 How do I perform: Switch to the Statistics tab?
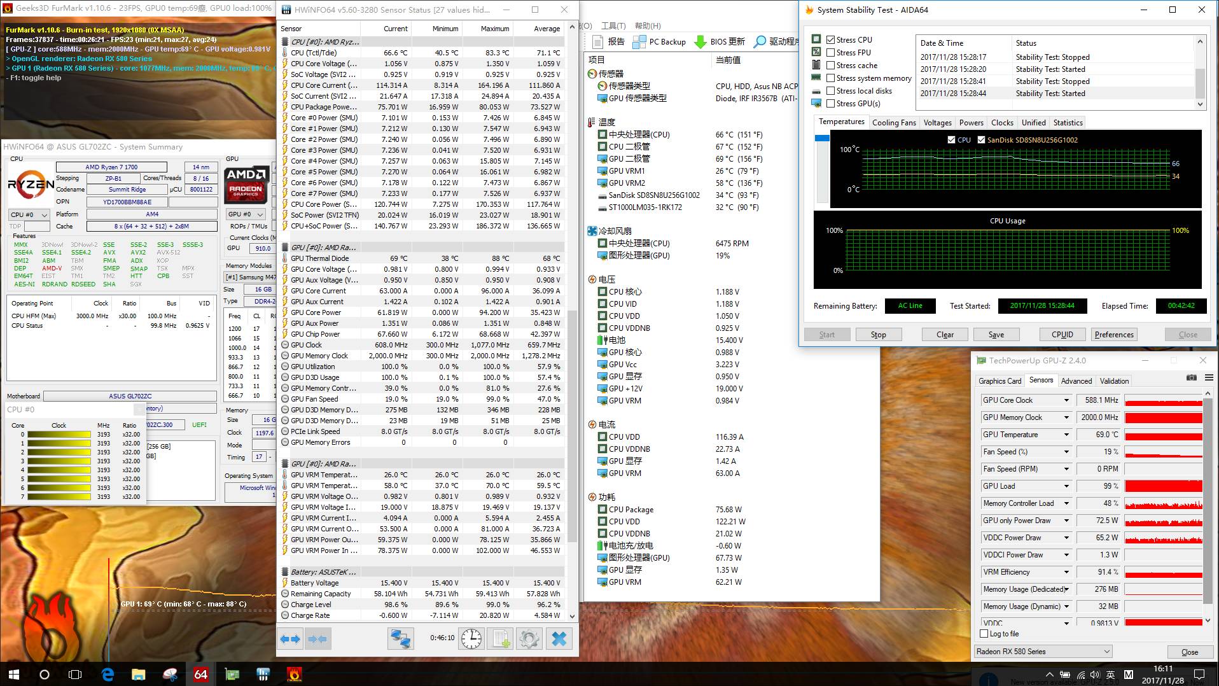(x=1068, y=123)
